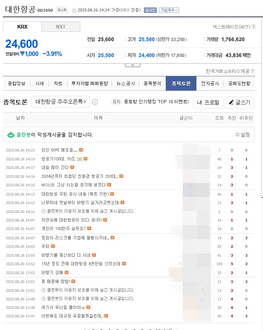This screenshot has width=263, height=330.
Task: Switch to the NXT tab
Action: (x=61, y=27)
